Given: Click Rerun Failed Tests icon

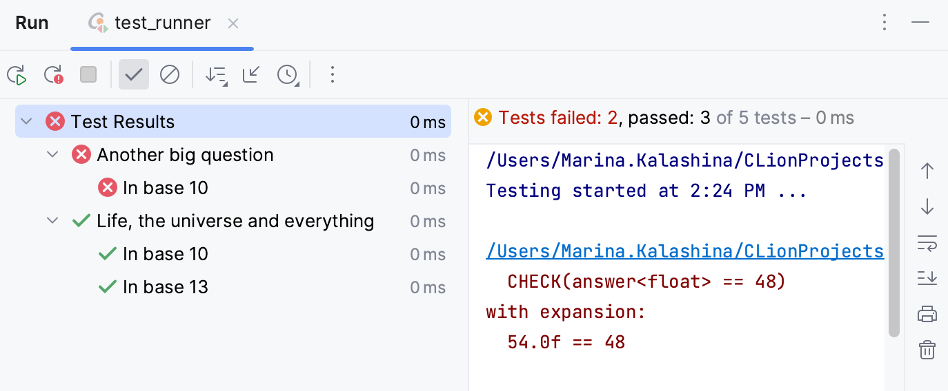Looking at the screenshot, I should 53,74.
